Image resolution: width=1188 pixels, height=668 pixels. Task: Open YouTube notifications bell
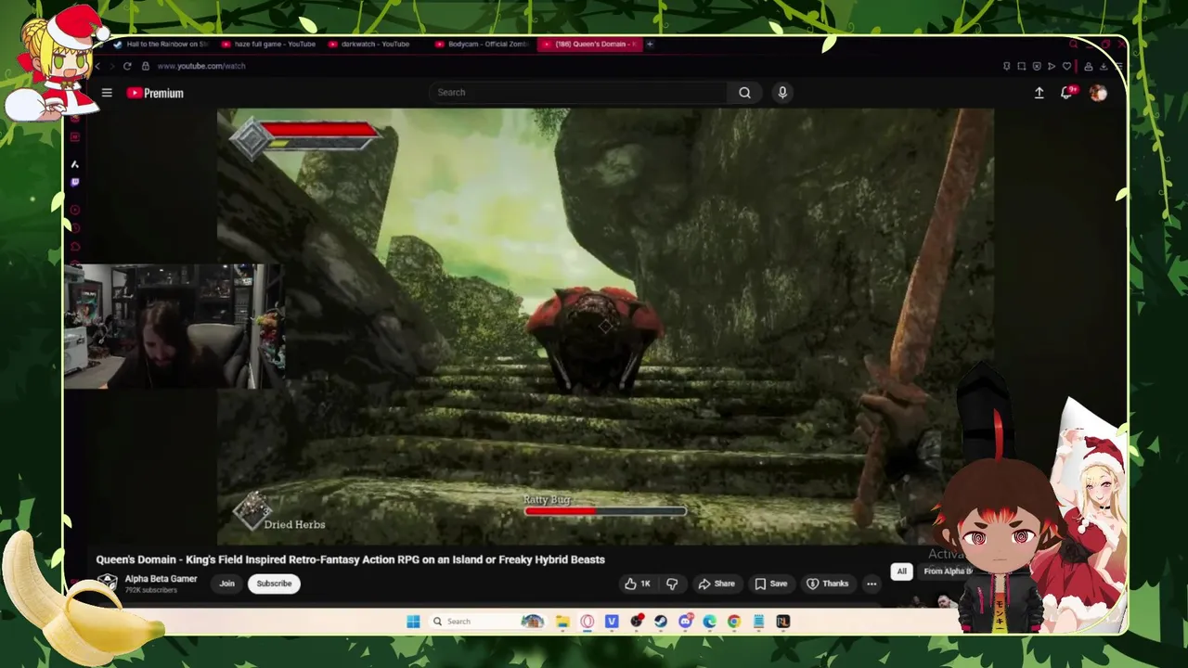click(1067, 93)
